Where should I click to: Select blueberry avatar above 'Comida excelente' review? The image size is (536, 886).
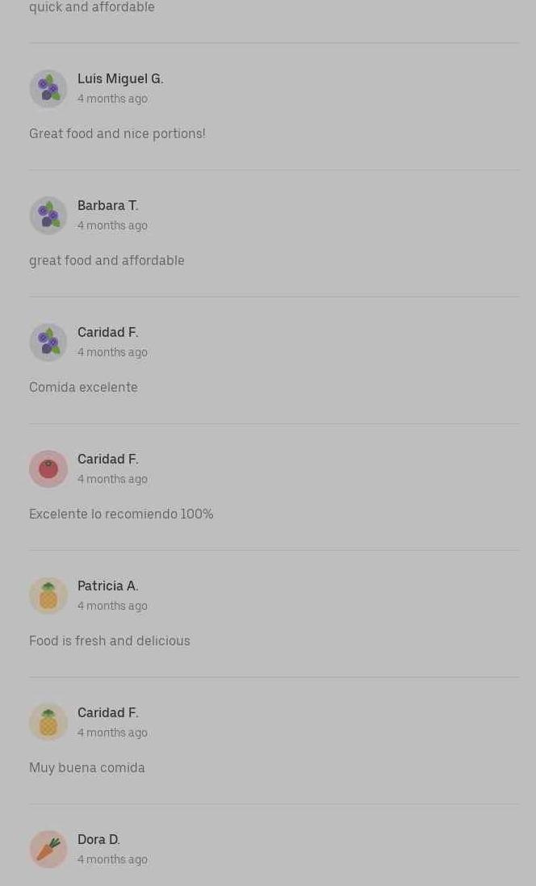pos(48,342)
